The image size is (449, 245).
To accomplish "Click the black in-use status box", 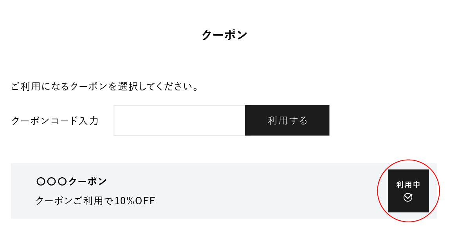I will click(408, 191).
